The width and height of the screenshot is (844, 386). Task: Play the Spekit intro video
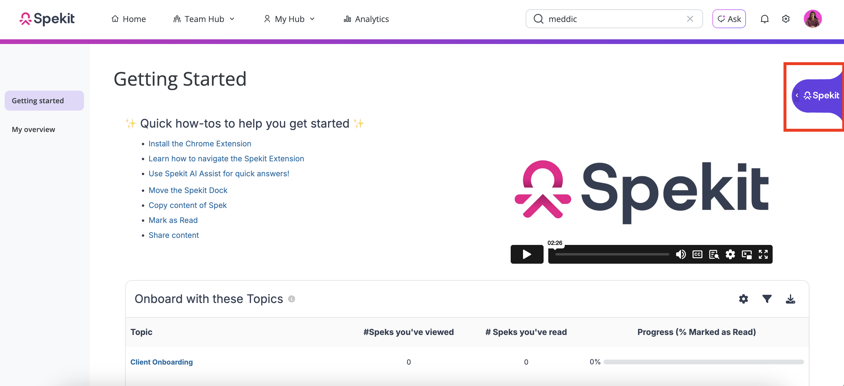point(527,254)
